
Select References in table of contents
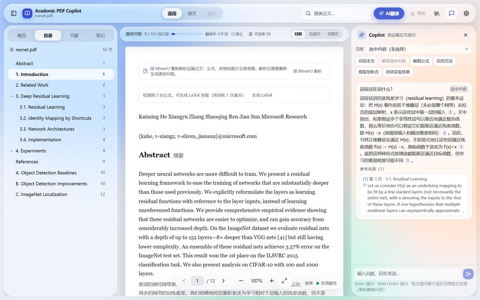(61, 162)
